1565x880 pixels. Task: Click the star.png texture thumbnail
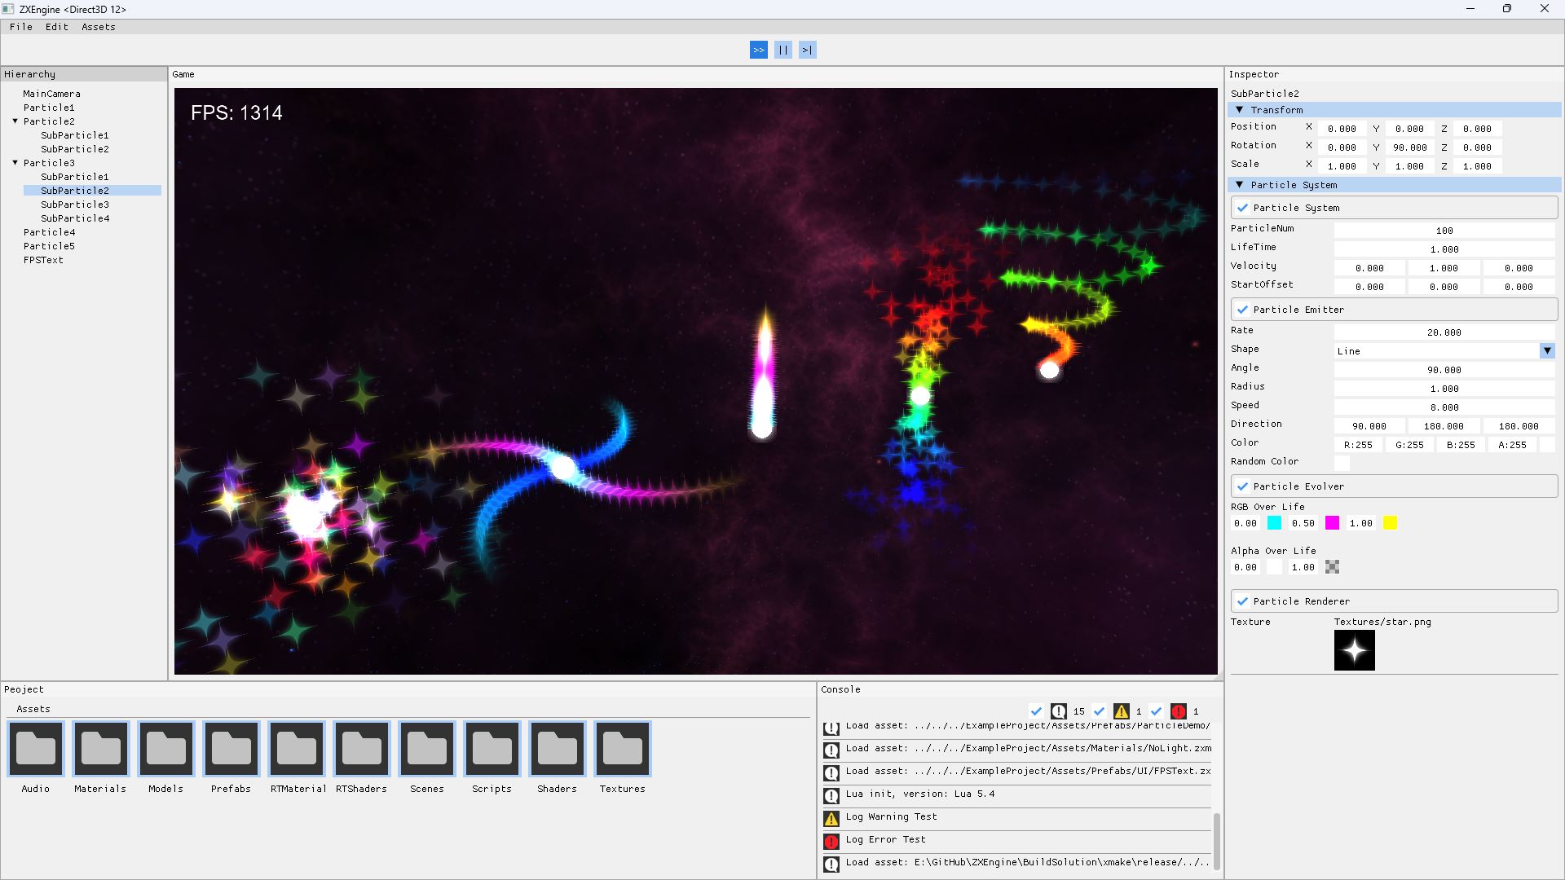point(1354,650)
